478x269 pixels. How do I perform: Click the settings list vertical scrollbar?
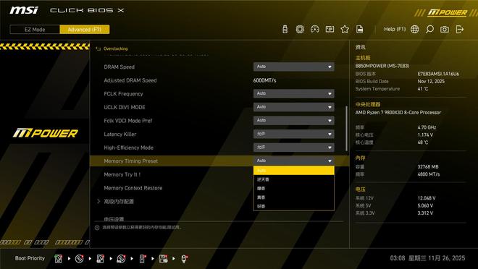pyautogui.click(x=346, y=128)
